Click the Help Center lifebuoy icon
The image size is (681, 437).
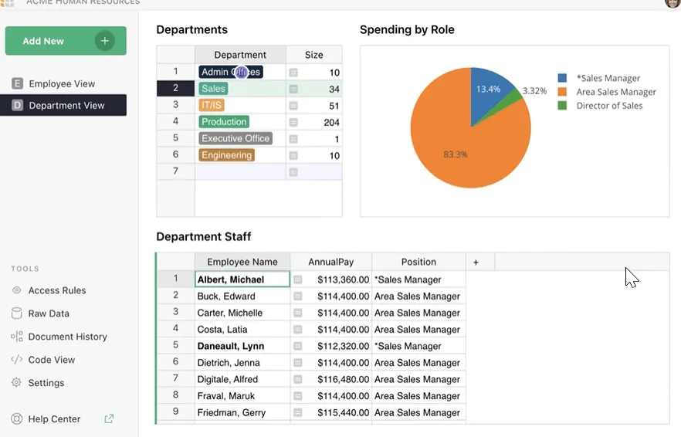(x=16, y=418)
